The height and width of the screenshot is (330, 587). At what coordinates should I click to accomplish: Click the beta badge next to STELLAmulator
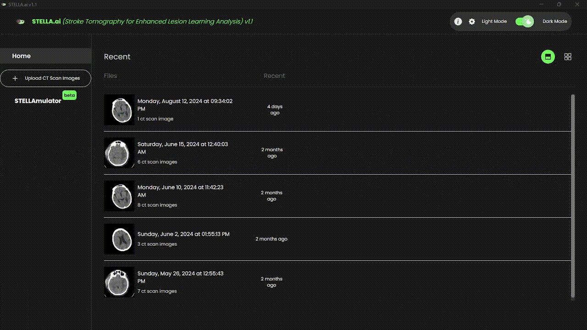(x=69, y=95)
